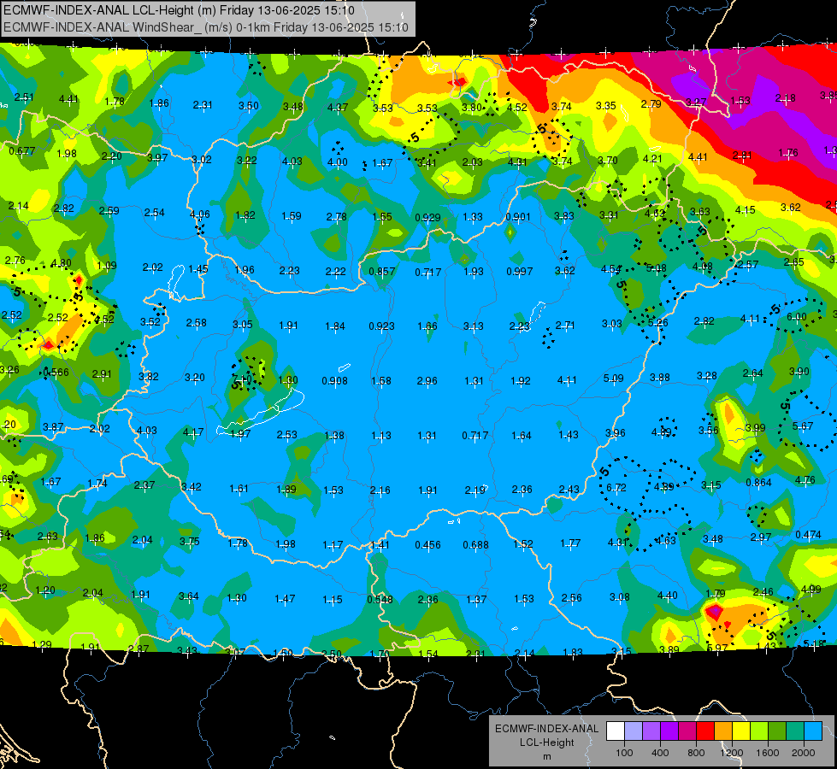Click the wind shear value 2.96
Viewport: 837px width, 769px height.
pos(427,380)
